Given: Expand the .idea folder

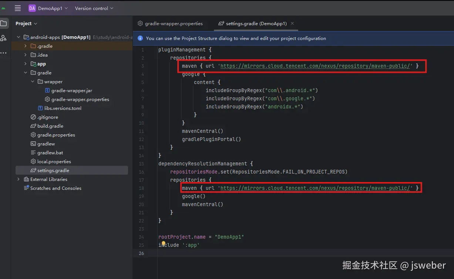Looking at the screenshot, I should click(x=25, y=55).
